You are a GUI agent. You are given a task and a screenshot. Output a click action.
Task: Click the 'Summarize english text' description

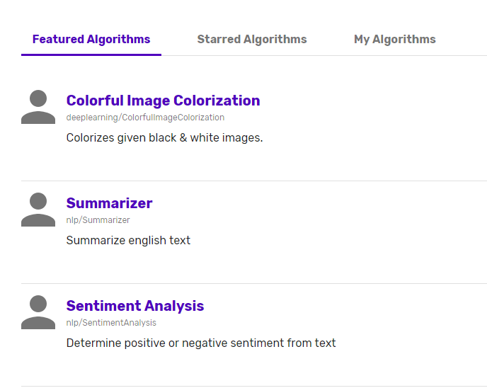128,240
